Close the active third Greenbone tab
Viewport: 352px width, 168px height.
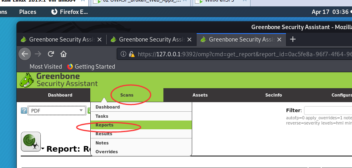tap(279, 40)
